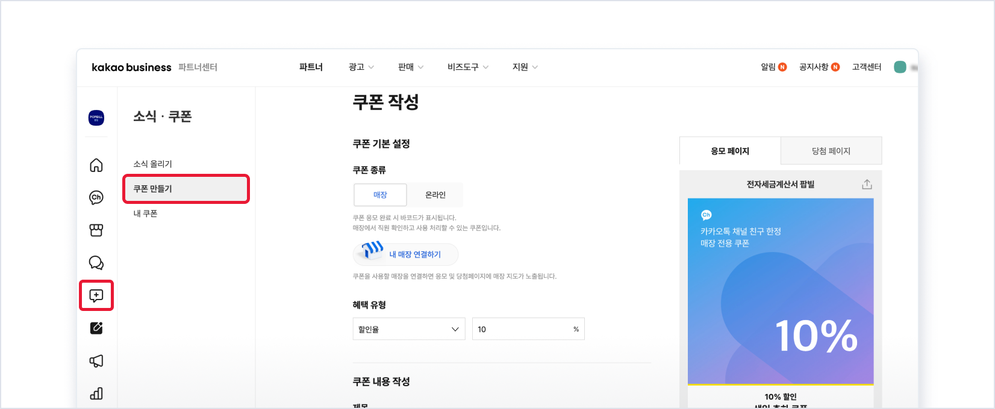
Task: Click the share icon in the preview header
Action: pos(867,184)
